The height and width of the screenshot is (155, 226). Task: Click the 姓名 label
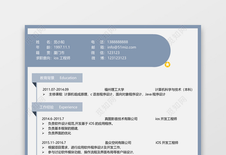[x=43, y=42]
